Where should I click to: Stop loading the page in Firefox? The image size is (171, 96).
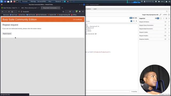point(9,11)
